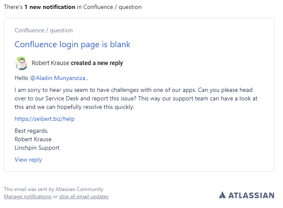283x208 pixels.
Task: Click 'stop all email updates' link
Action: click(x=84, y=197)
